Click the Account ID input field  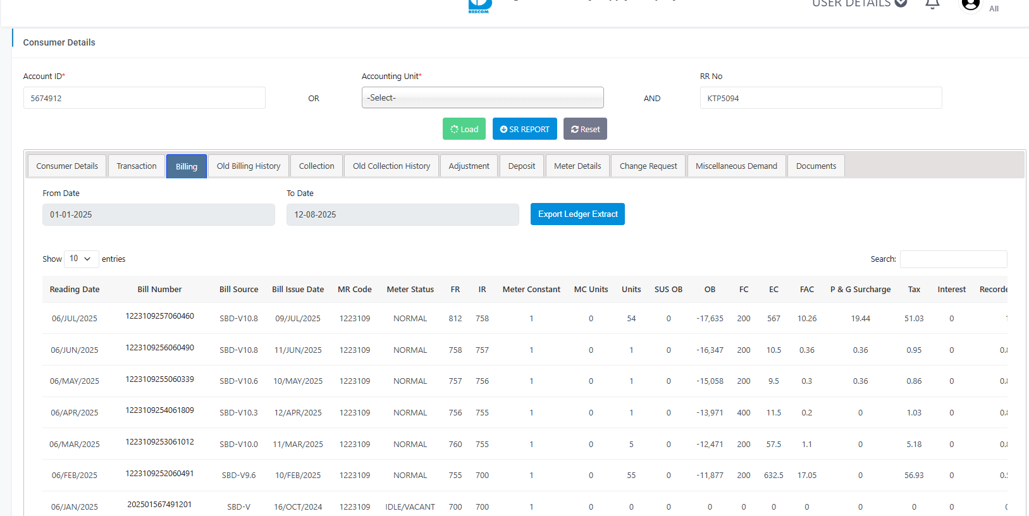pos(144,98)
